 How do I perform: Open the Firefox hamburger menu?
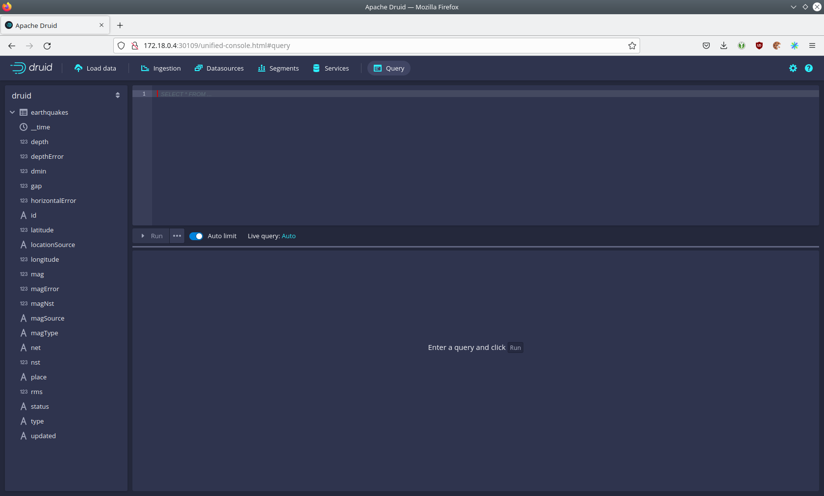812,46
